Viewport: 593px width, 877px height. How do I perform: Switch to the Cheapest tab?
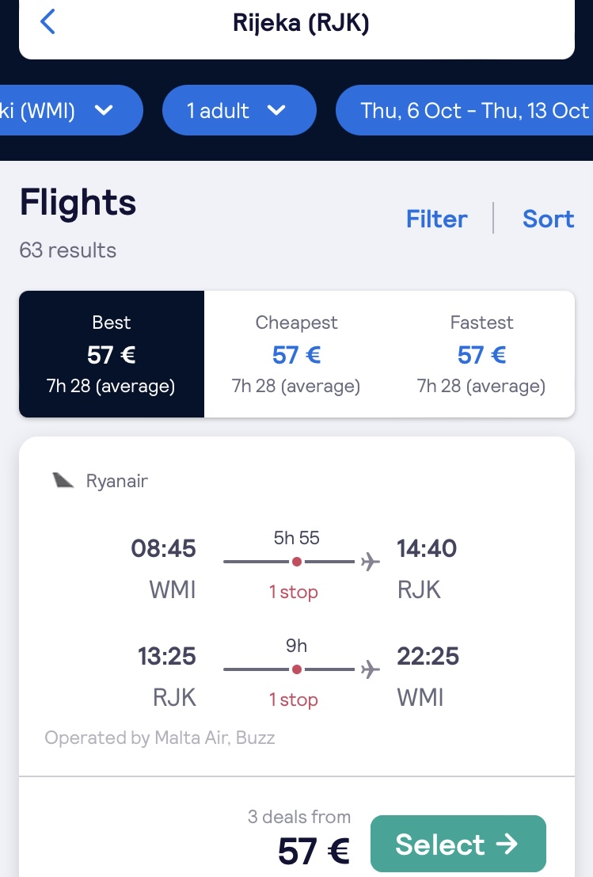(x=296, y=354)
